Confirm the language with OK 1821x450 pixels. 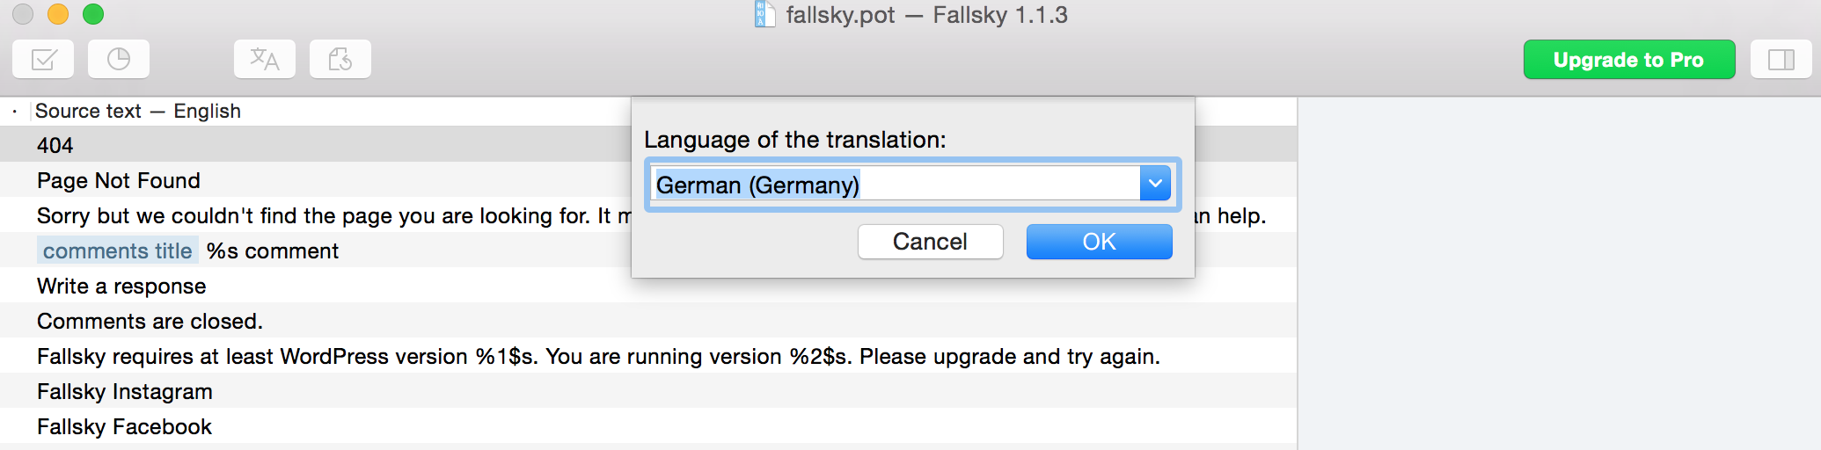[x=1099, y=242]
